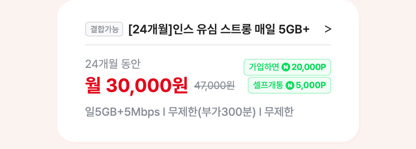Click the 일5GB+5Mbps data spec text

coord(122,113)
